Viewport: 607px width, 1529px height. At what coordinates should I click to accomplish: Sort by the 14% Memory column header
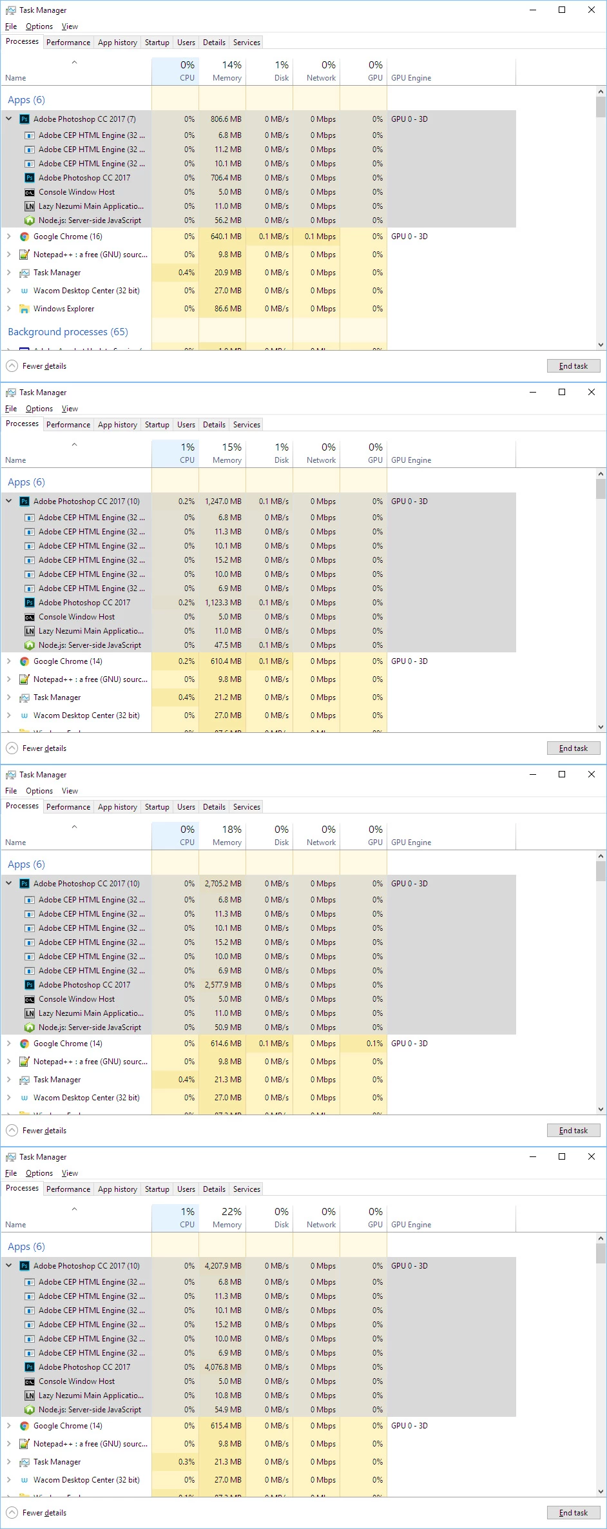[222, 72]
